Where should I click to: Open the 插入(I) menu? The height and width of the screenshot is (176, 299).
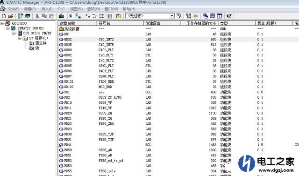pyautogui.click(x=47, y=9)
